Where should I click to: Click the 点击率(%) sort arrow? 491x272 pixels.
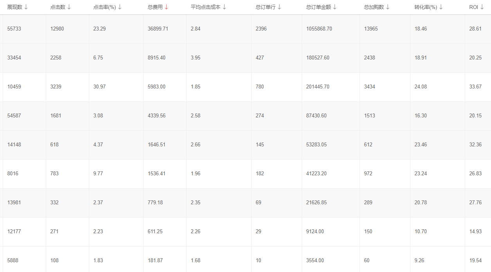[120, 7]
